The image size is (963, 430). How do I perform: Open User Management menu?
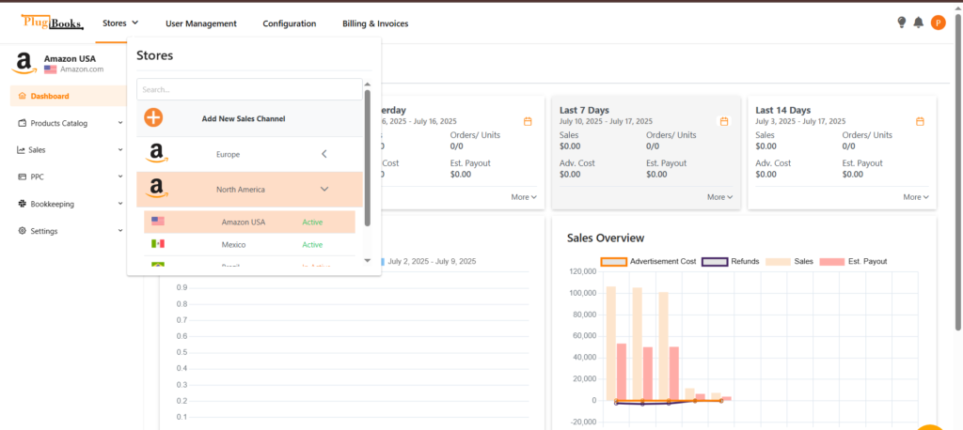click(201, 23)
